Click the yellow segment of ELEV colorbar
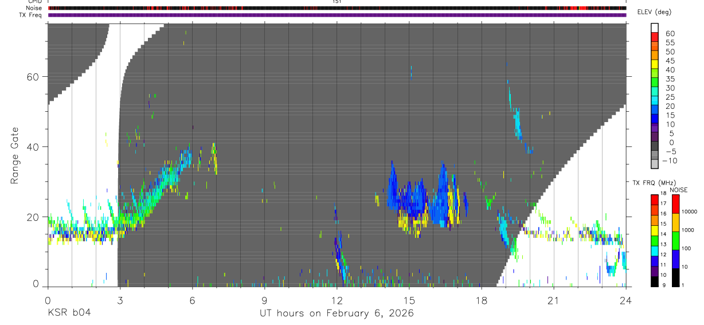The image size is (704, 325). (655, 65)
